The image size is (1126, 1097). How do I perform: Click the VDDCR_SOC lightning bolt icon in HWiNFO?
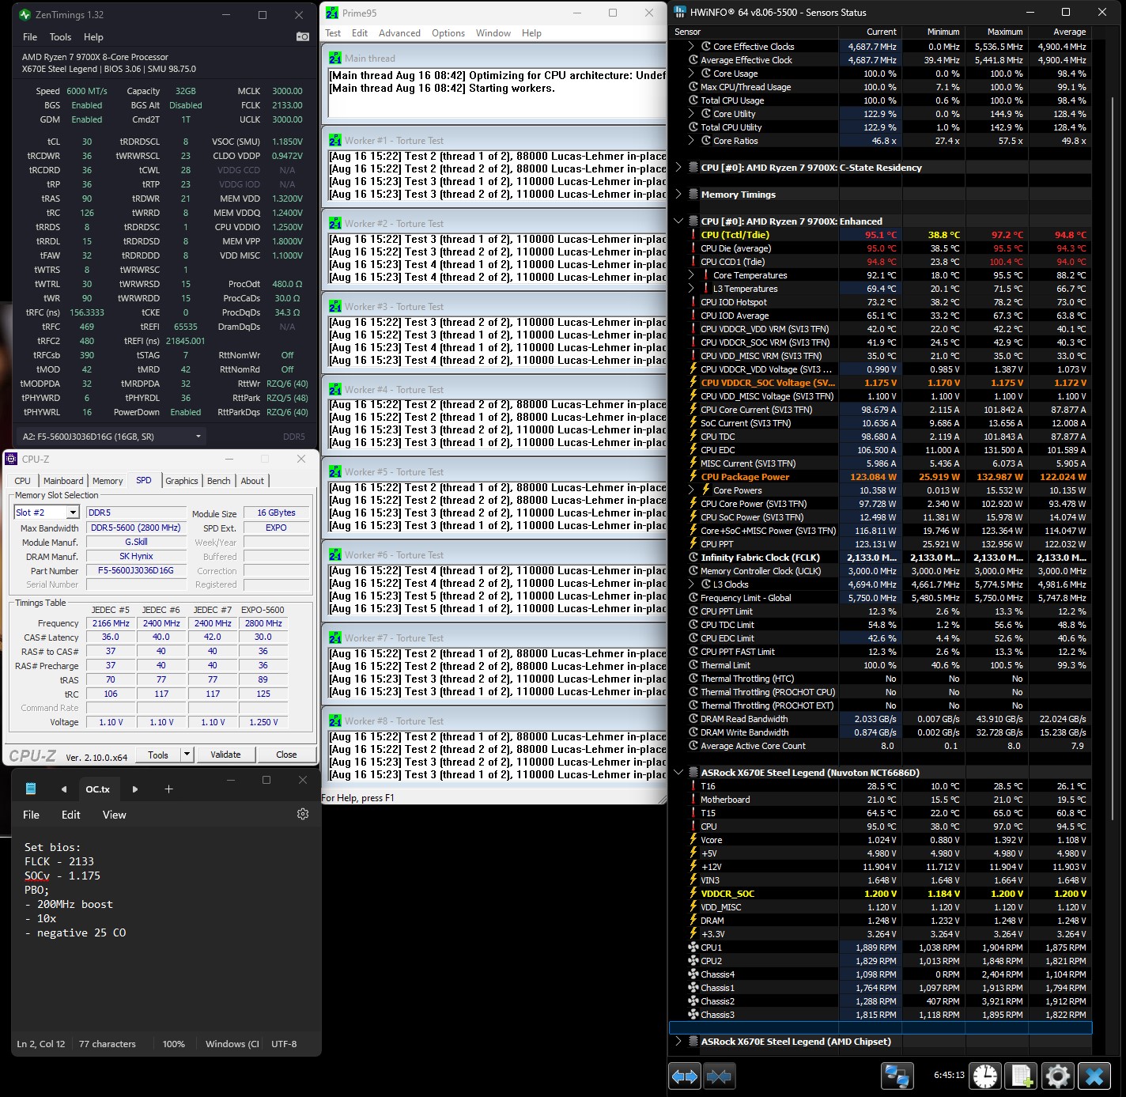693,894
